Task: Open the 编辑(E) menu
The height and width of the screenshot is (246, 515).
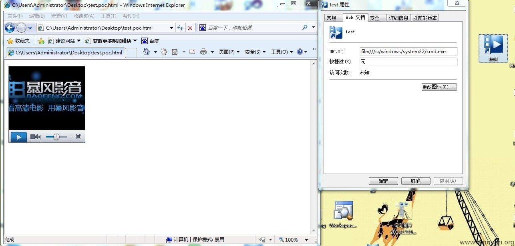Action: pyautogui.click(x=37, y=16)
